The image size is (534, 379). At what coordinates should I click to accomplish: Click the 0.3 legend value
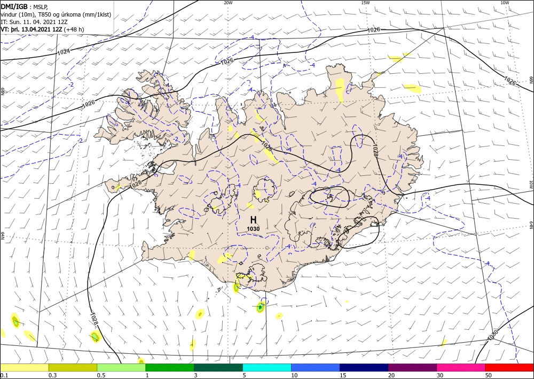pyautogui.click(x=52, y=375)
